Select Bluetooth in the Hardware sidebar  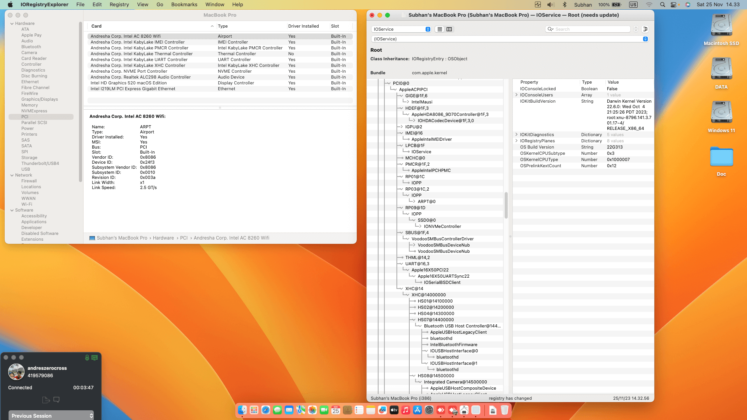click(31, 47)
